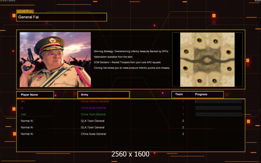Image resolution: width=261 pixels, height=163 pixels.
Task: Select start position 1 on the map
Action: tap(199, 81)
